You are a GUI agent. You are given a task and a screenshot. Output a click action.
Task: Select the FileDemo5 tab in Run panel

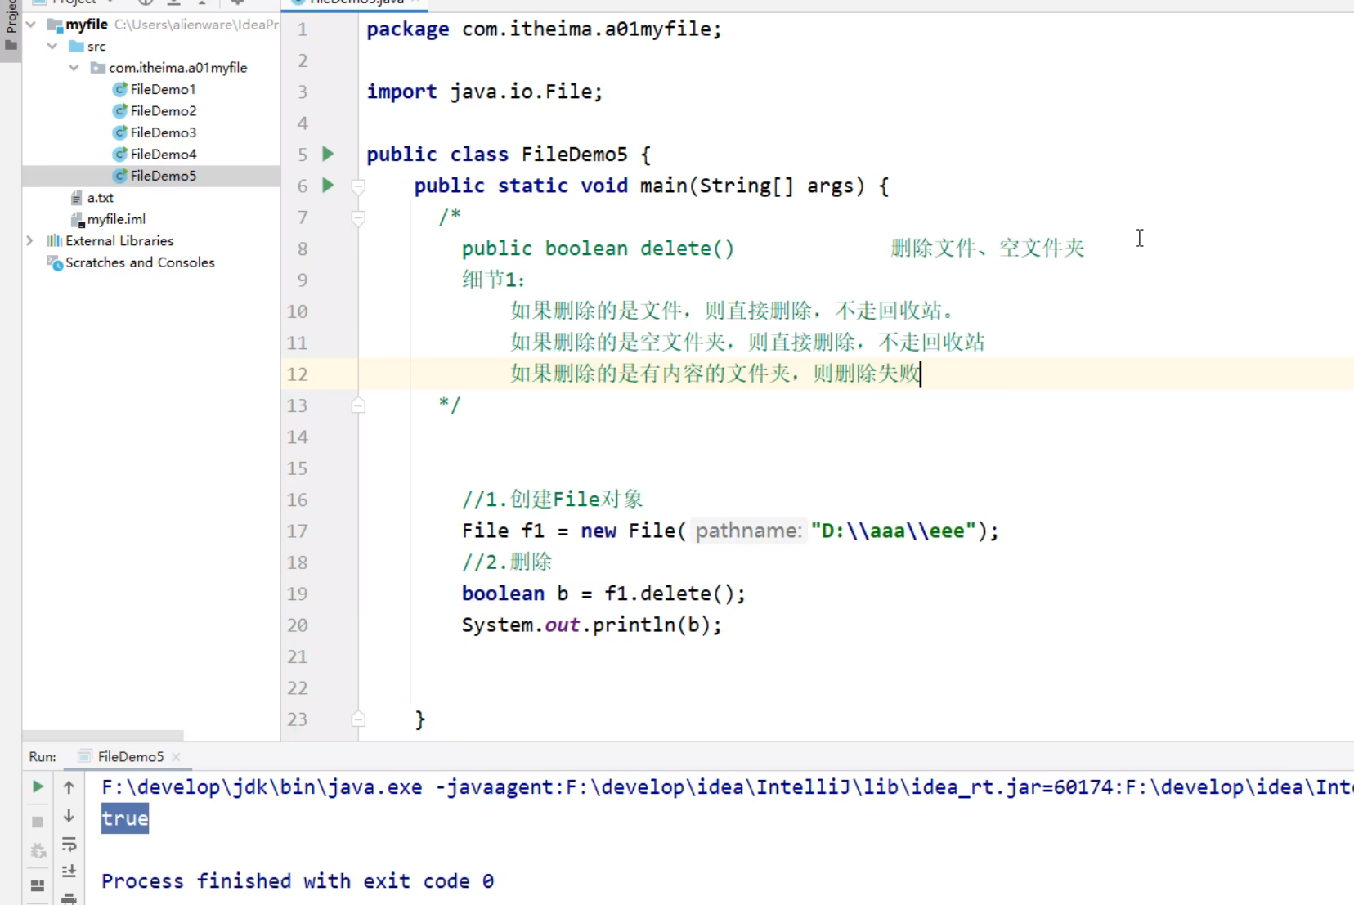(x=131, y=756)
